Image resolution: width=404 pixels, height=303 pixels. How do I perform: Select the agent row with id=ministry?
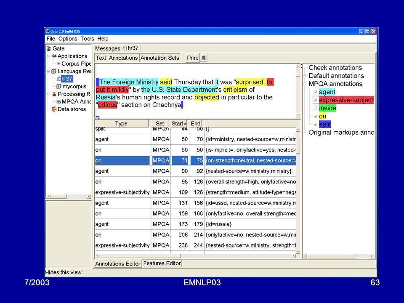(x=195, y=139)
